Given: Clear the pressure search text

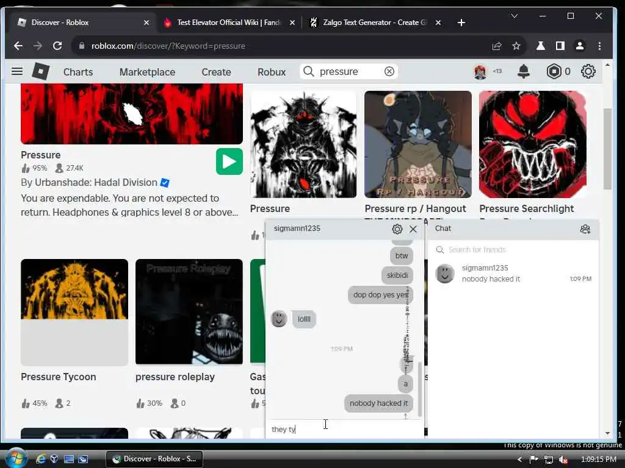Looking at the screenshot, I should point(389,71).
